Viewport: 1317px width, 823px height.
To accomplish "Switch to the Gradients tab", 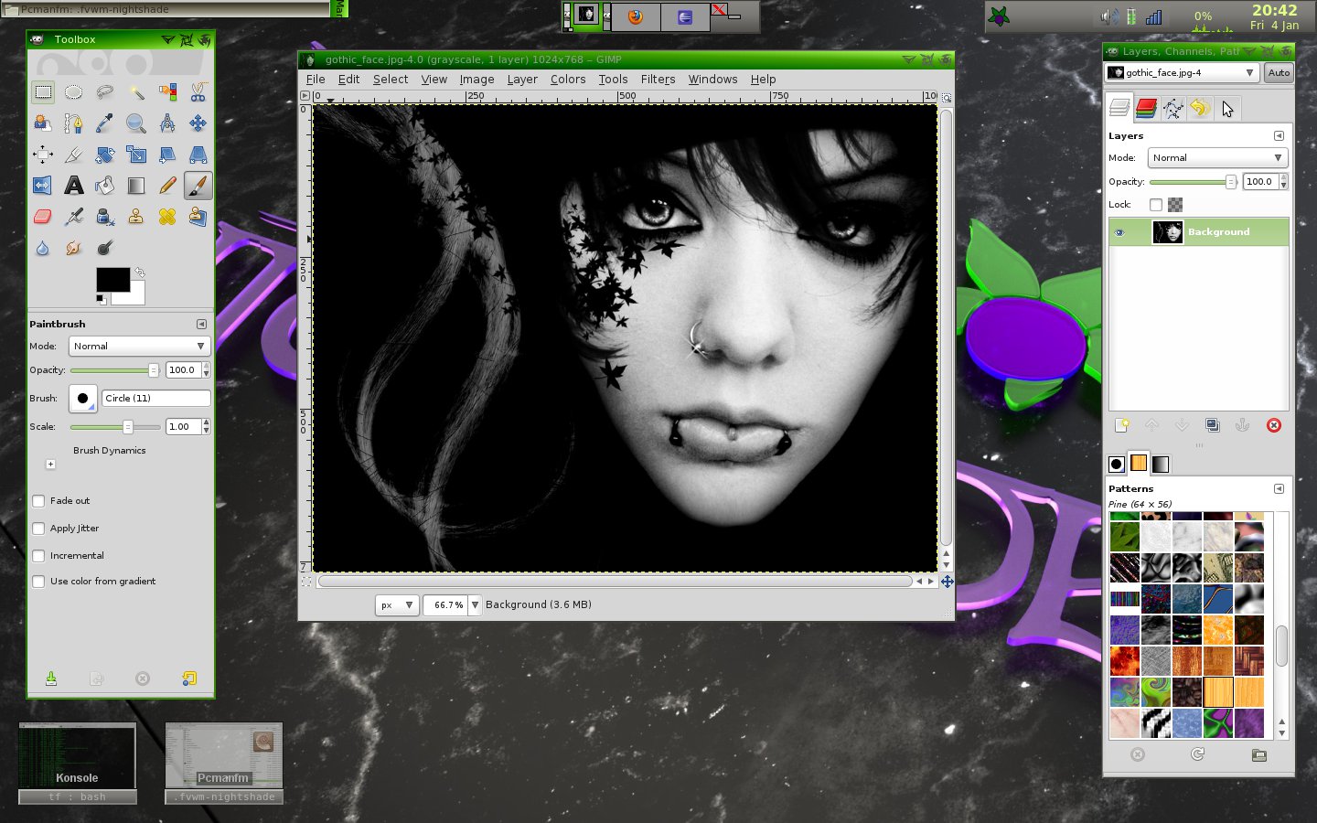I will click(1161, 464).
